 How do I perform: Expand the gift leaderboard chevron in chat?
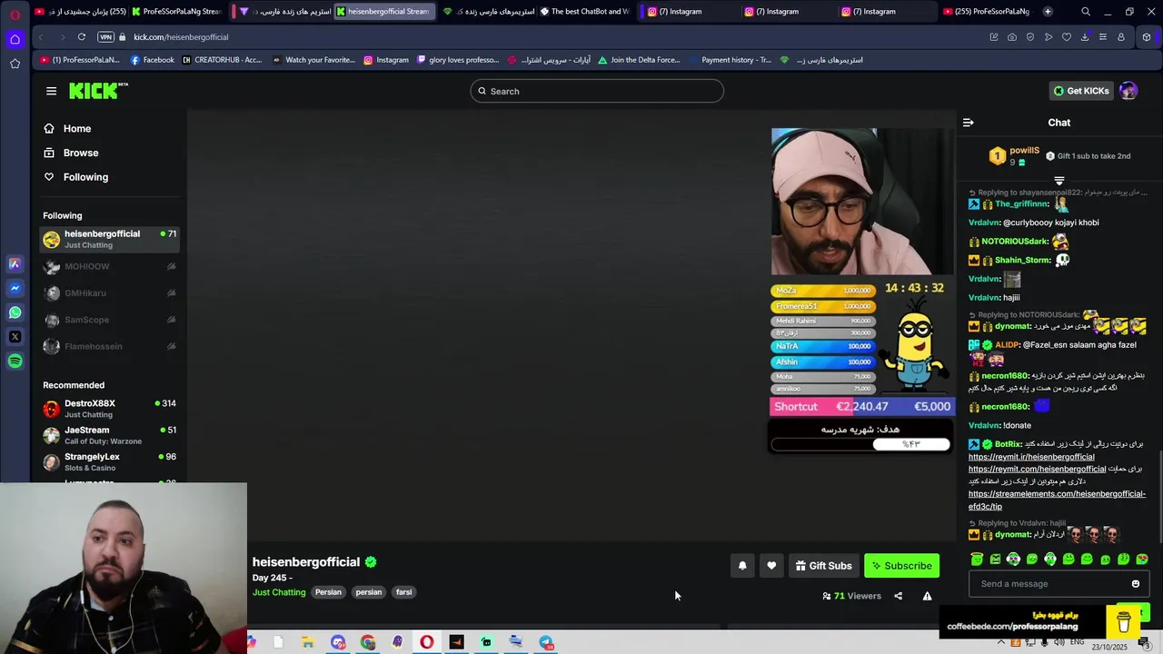1059,181
